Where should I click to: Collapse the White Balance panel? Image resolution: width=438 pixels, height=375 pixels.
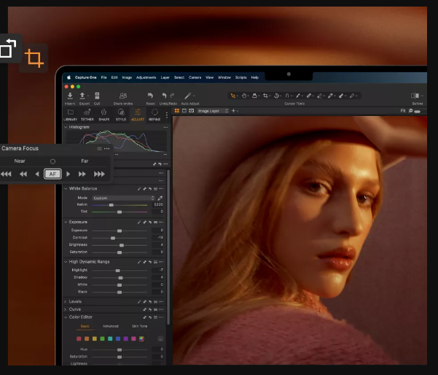tap(66, 188)
